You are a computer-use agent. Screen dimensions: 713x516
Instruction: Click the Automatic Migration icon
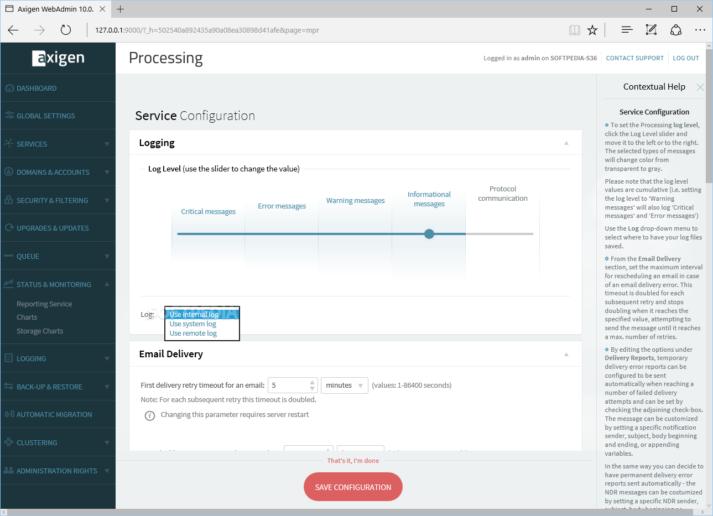pyautogui.click(x=9, y=414)
